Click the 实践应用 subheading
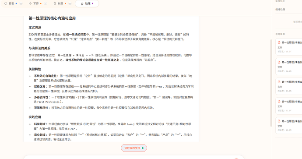 [35, 117]
